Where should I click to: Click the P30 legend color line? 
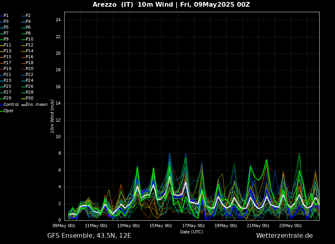[x=23, y=98]
